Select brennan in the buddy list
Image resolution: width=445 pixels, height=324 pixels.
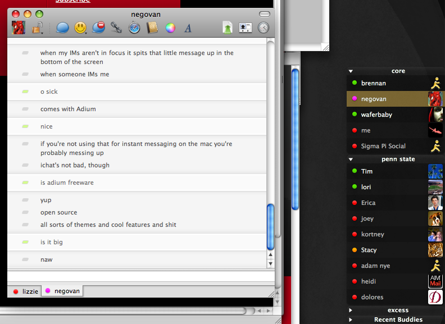point(394,83)
